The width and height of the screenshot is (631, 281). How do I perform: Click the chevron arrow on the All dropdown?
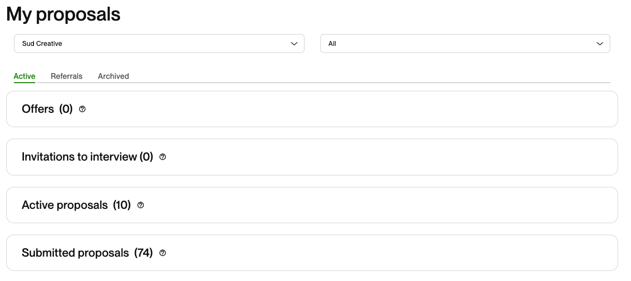pyautogui.click(x=600, y=43)
